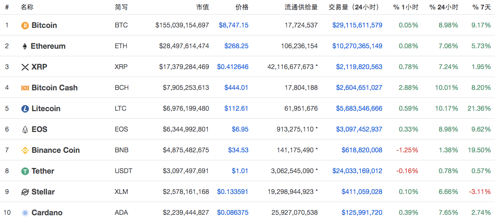Open the Stellar name link

click(43, 192)
